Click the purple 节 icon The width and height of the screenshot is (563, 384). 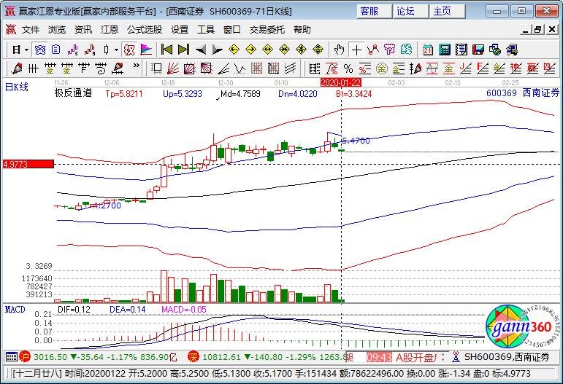tap(389, 50)
